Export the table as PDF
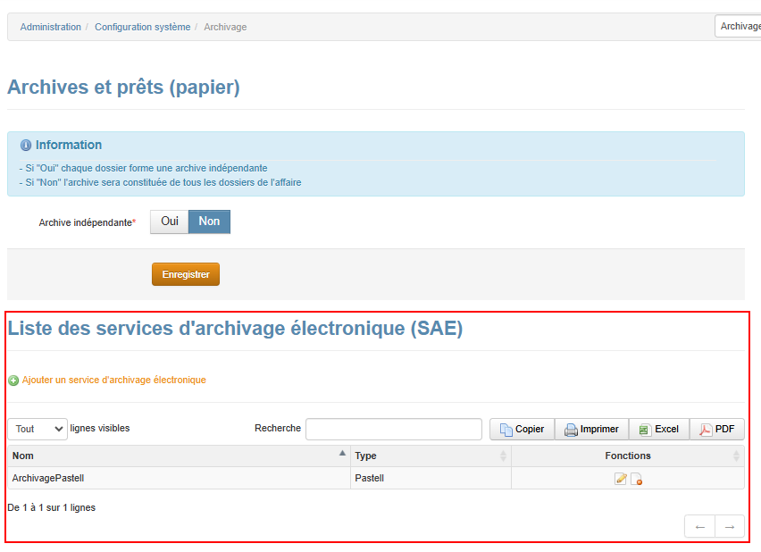The height and width of the screenshot is (552, 761). [716, 429]
